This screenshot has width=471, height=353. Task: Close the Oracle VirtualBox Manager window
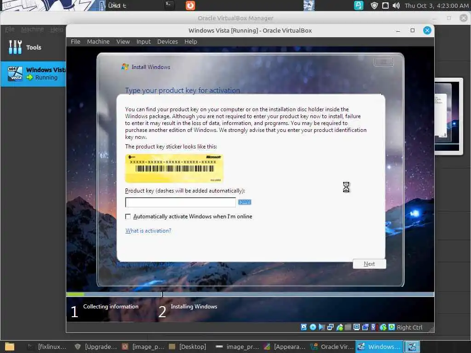[x=464, y=18]
